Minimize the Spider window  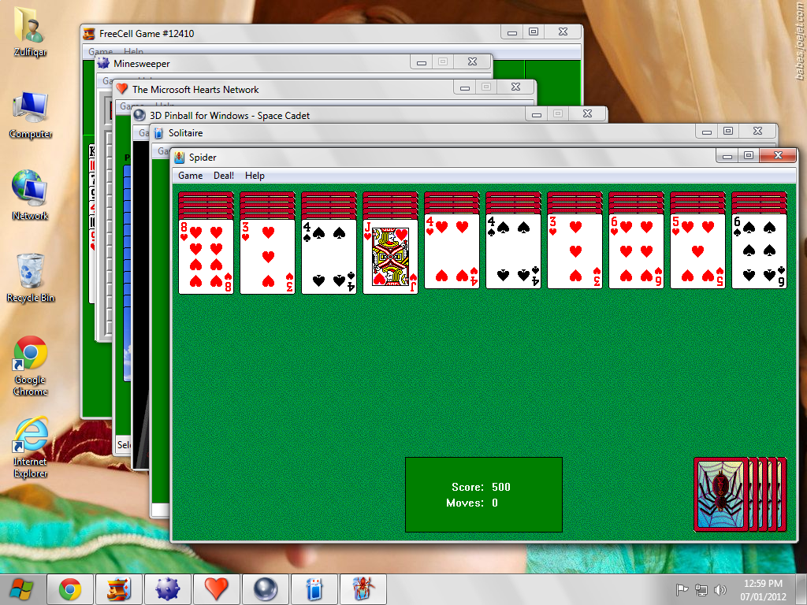[x=727, y=156]
